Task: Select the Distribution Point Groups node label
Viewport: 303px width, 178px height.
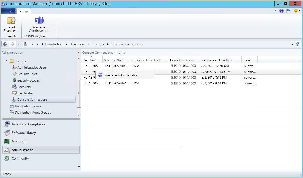Action: coord(33,113)
